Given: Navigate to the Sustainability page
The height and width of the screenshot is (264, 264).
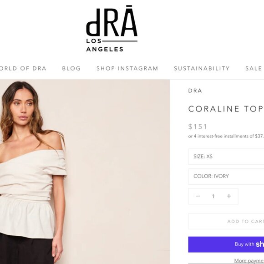Looking at the screenshot, I should click(202, 69).
